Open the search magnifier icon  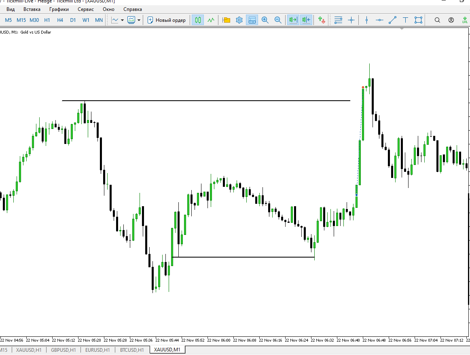(x=437, y=20)
